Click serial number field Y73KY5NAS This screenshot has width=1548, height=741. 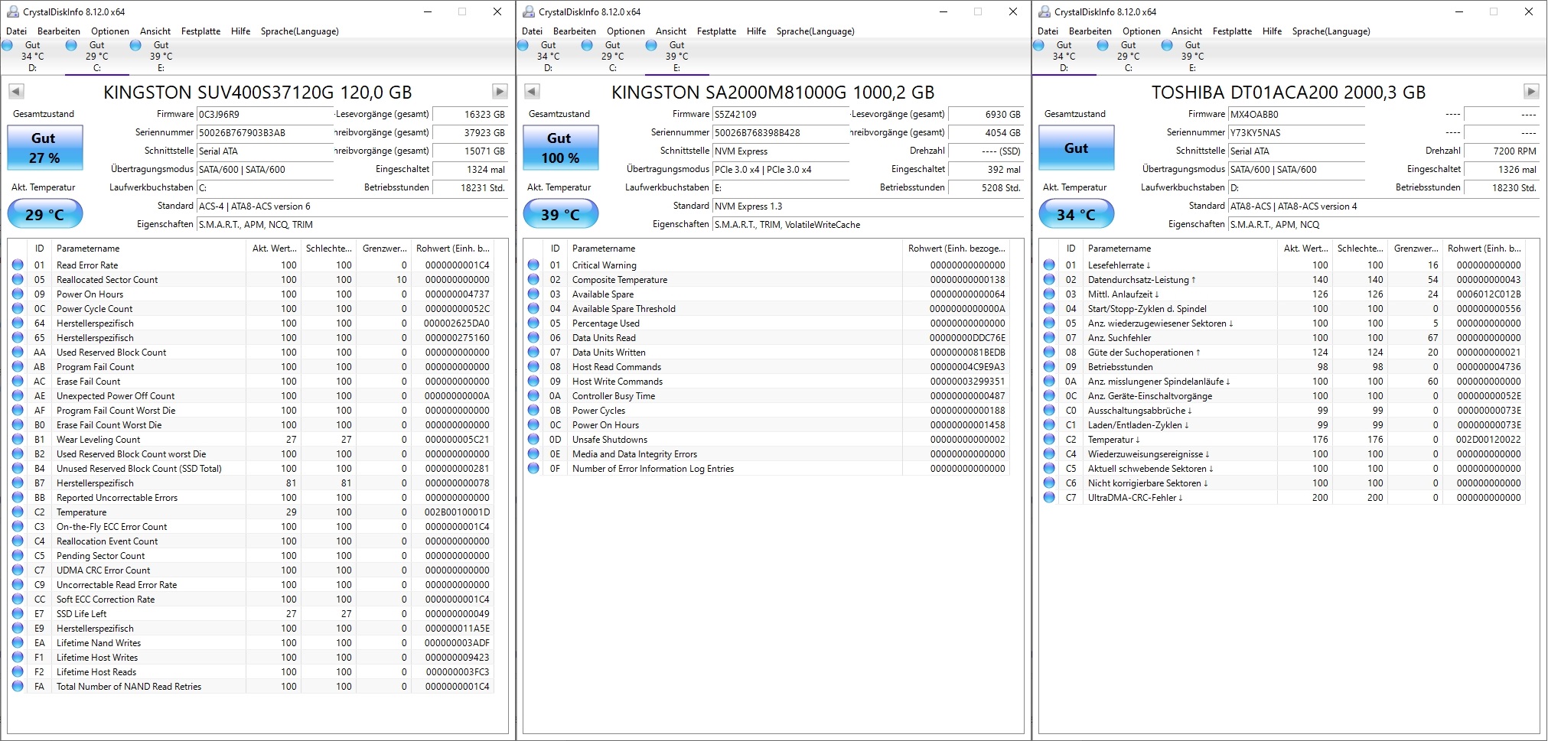(x=1297, y=133)
